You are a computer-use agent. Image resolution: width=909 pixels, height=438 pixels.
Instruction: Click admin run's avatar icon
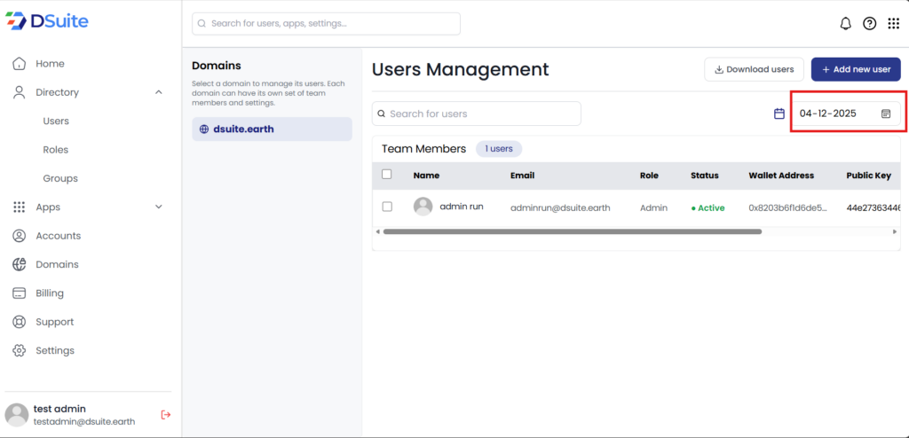click(423, 207)
